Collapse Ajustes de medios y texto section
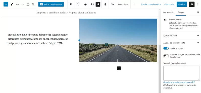The image size is (201, 93). 181,43
